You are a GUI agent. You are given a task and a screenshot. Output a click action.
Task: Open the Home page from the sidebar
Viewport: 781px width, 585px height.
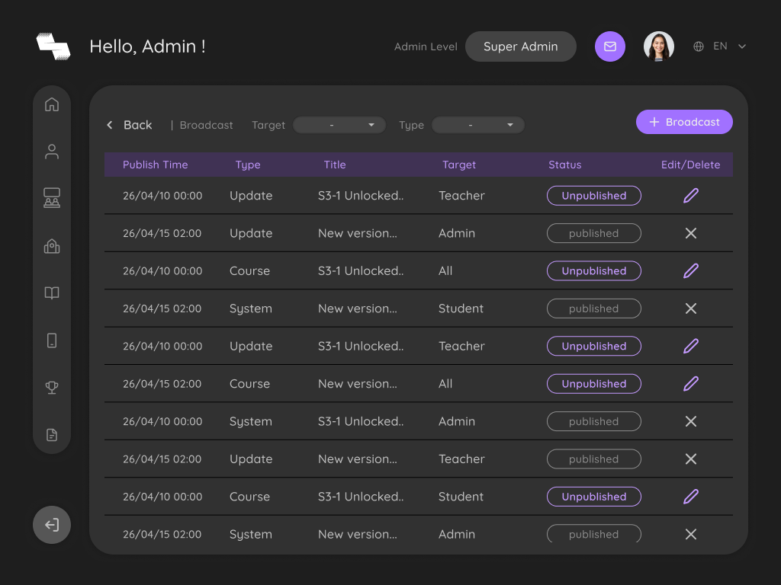click(x=52, y=104)
